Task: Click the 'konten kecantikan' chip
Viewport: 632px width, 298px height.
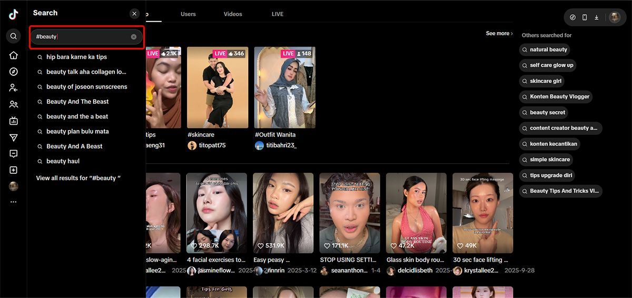Action: (549, 144)
